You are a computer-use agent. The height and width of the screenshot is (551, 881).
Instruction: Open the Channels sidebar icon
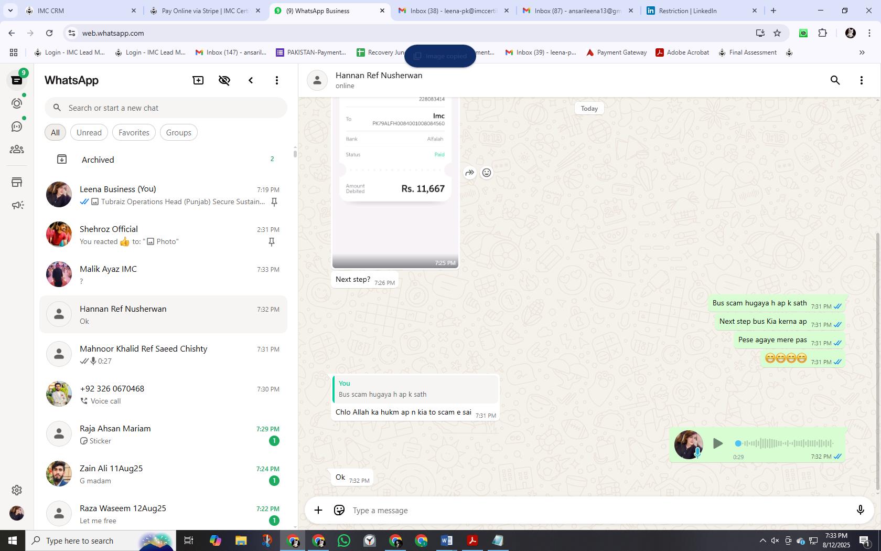click(17, 126)
